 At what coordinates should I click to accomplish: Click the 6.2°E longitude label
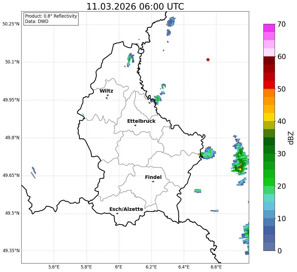point(151,267)
